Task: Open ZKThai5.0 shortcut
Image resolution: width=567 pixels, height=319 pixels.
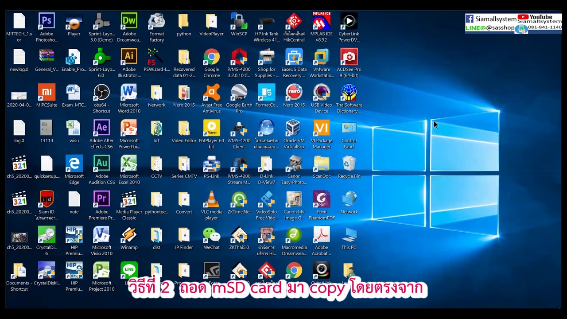Action: pyautogui.click(x=239, y=235)
